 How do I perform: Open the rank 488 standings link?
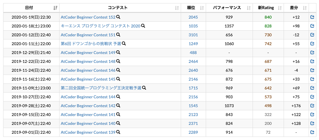[x=193, y=53]
